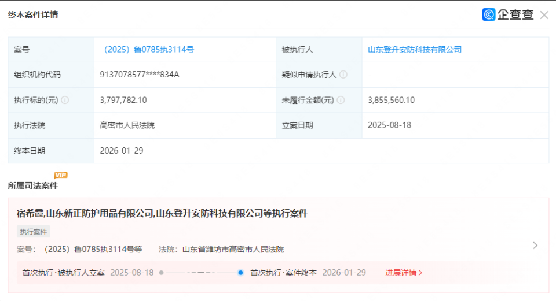Click the 被执行人 label cell

point(319,50)
